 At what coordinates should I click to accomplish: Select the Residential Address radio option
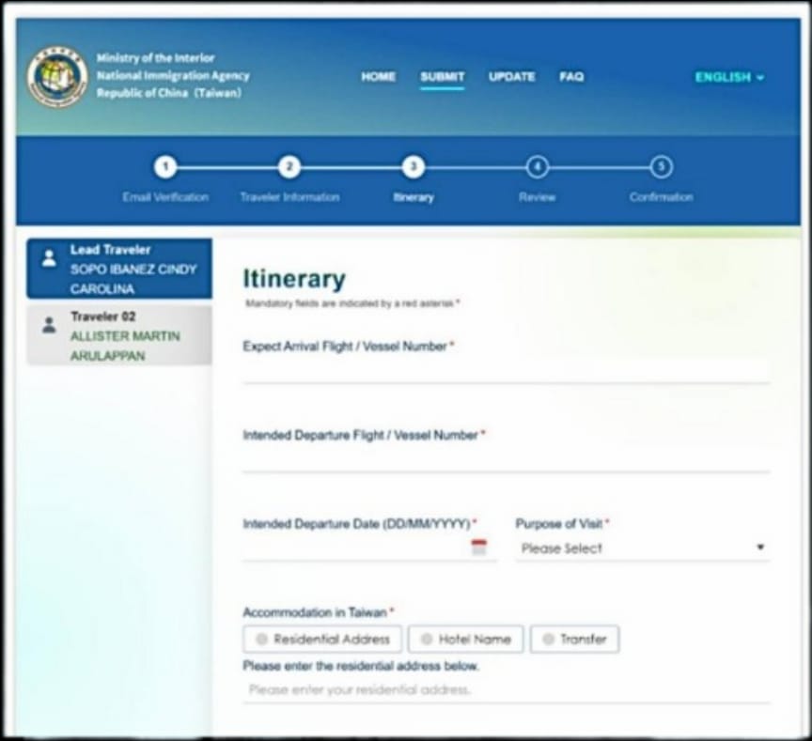[x=322, y=640]
